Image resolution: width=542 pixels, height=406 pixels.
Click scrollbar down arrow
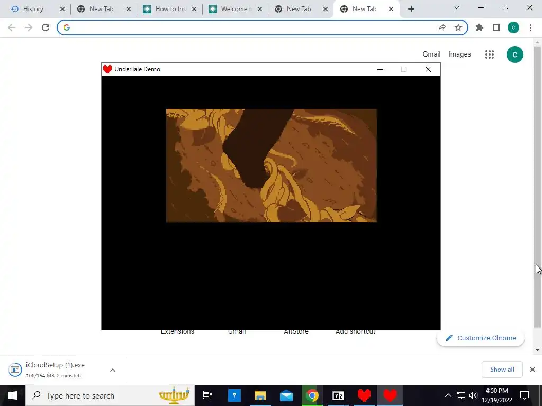tap(537, 350)
